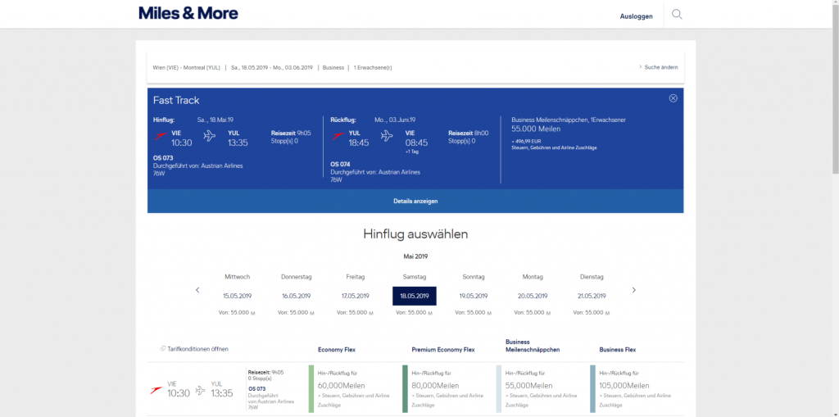This screenshot has width=839, height=417.
Task: Click Austrian logo beside outbound VIE 10:30 in Fast Track
Action: (161, 137)
